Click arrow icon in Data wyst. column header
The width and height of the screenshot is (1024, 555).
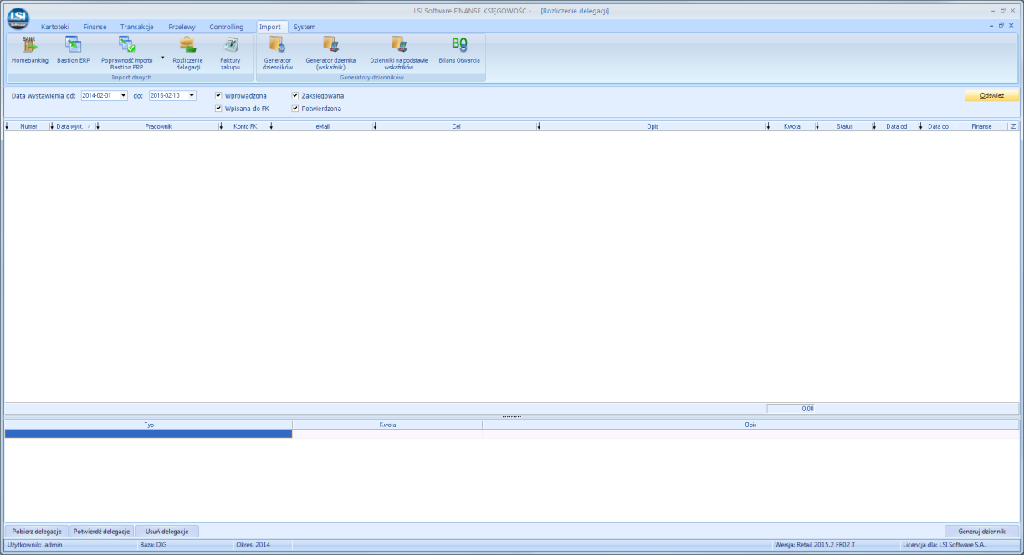pyautogui.click(x=53, y=126)
